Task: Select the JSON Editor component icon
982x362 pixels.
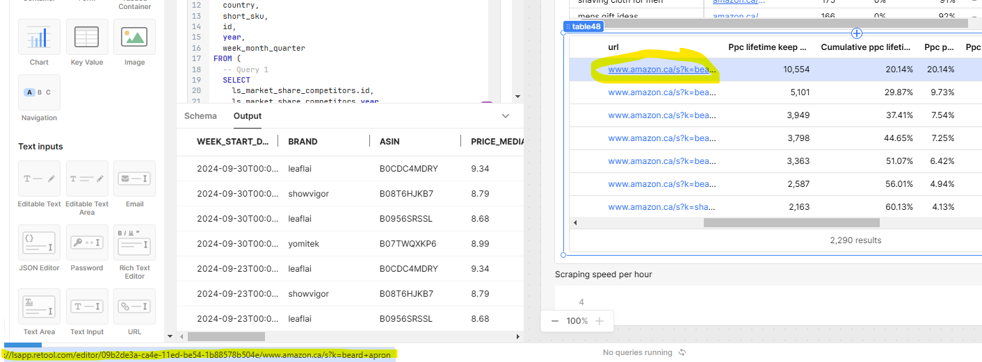Action: 39,242
